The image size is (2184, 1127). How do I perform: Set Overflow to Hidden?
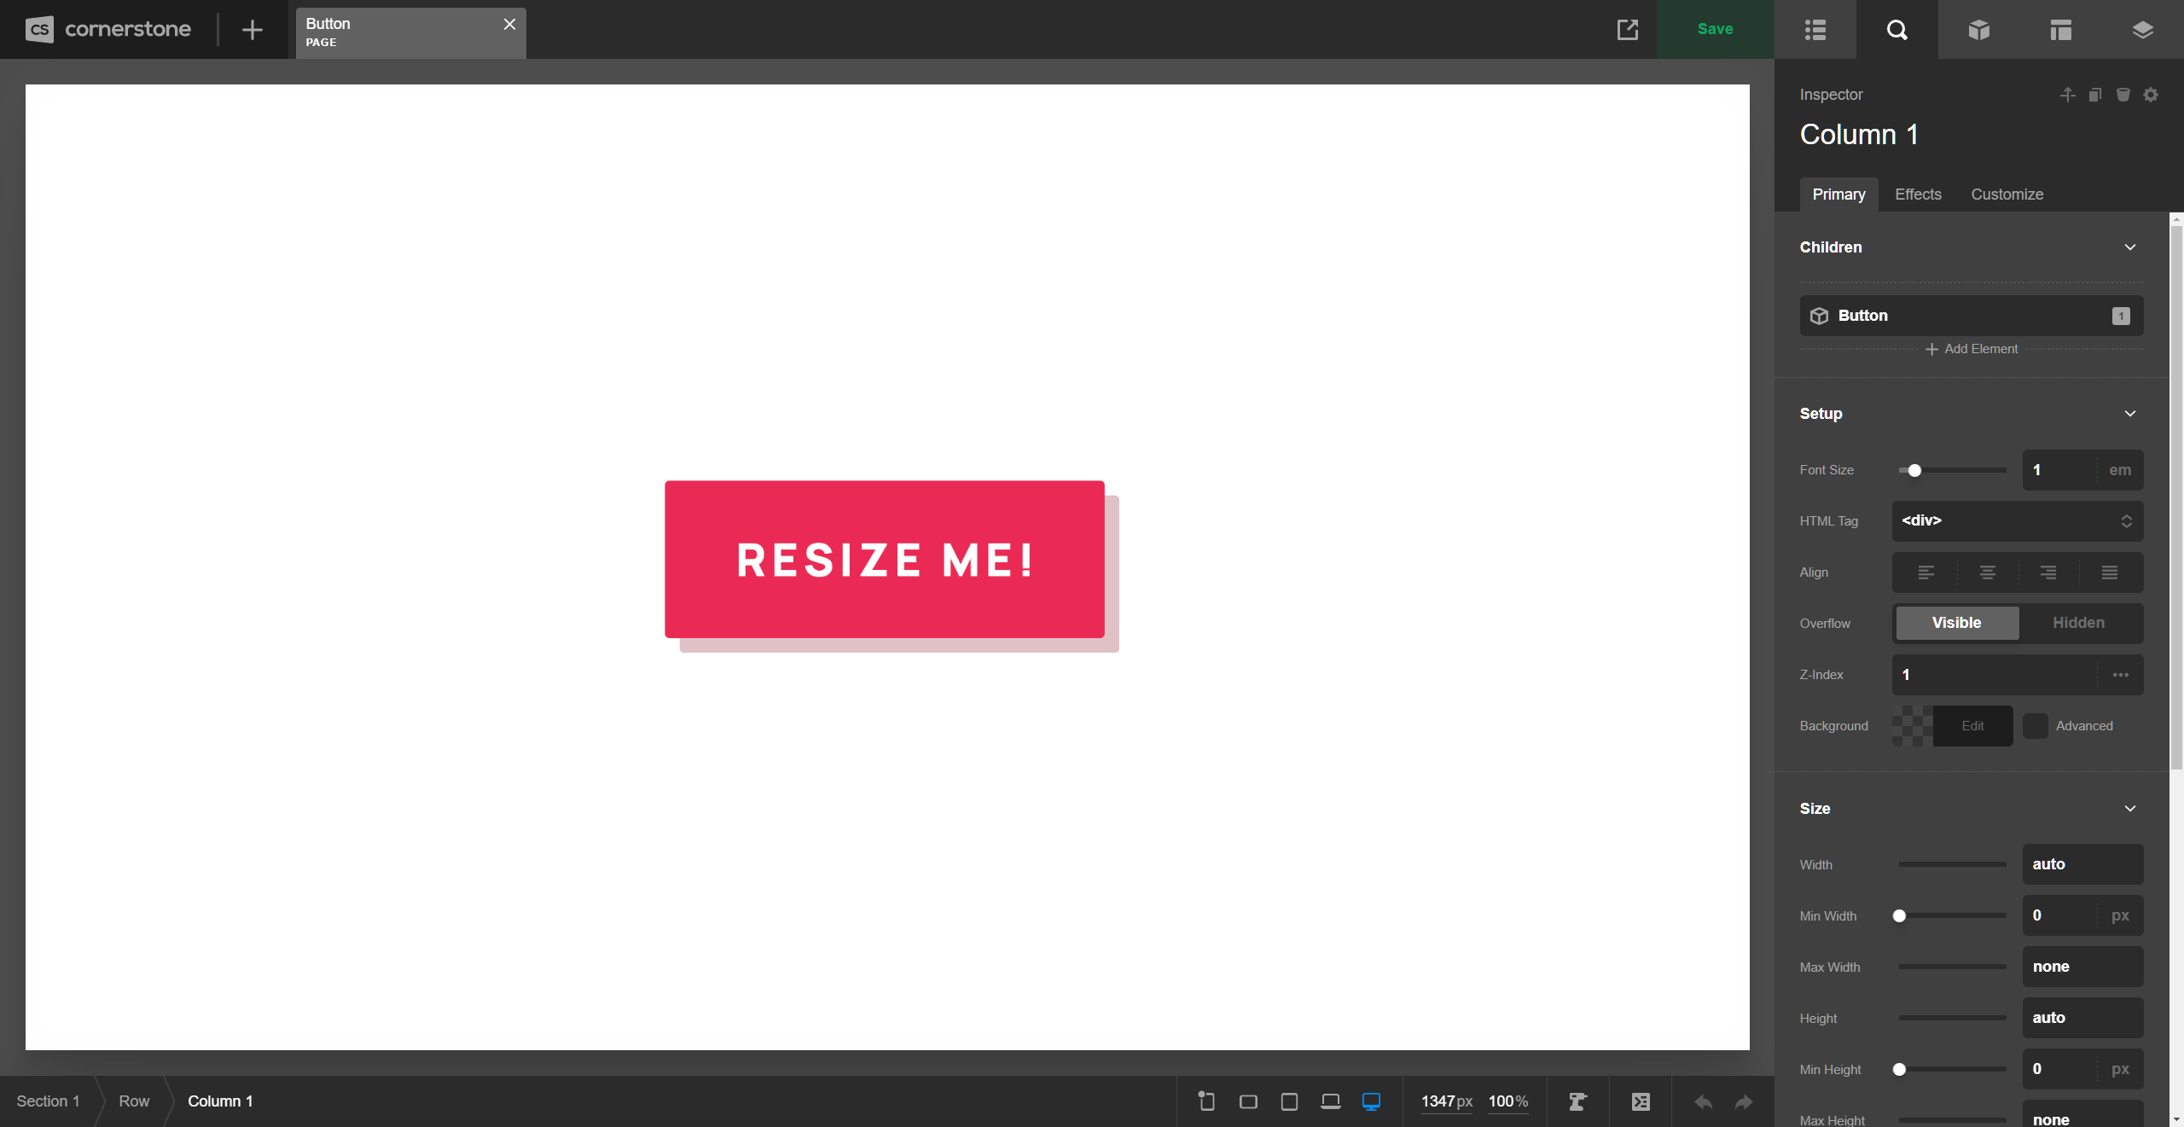[x=2078, y=623]
